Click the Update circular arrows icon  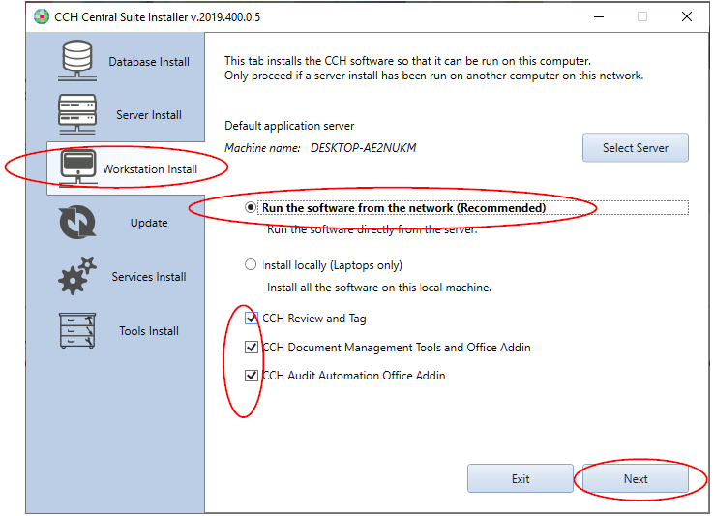77,223
